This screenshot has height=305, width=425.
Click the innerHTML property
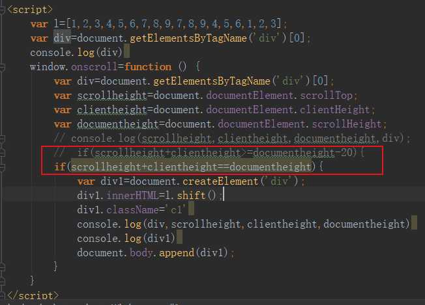tap(132, 196)
